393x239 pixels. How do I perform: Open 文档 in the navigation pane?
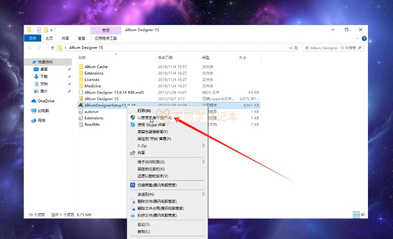point(44,84)
